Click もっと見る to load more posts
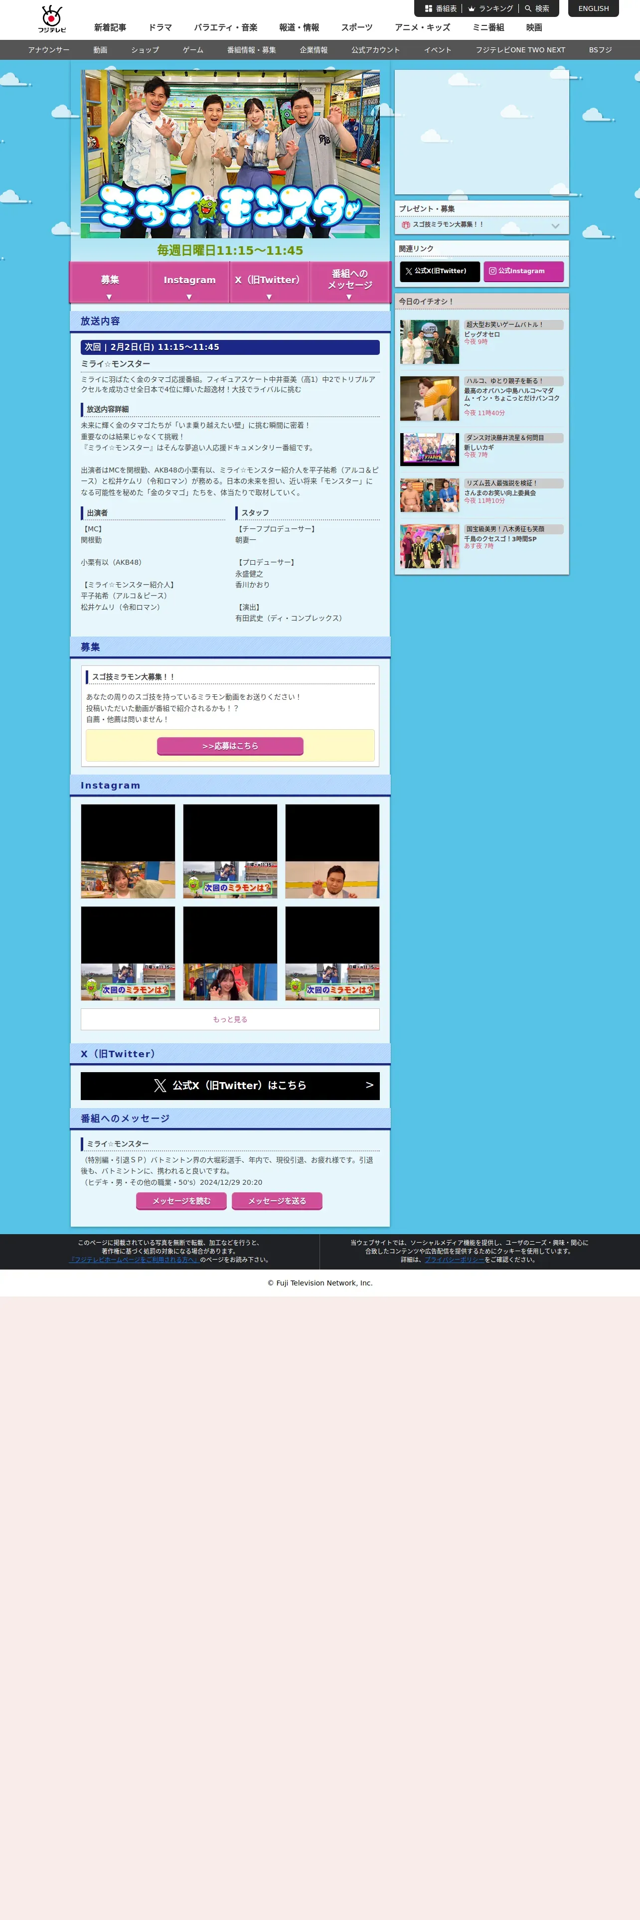The image size is (640, 1920). [x=230, y=1019]
